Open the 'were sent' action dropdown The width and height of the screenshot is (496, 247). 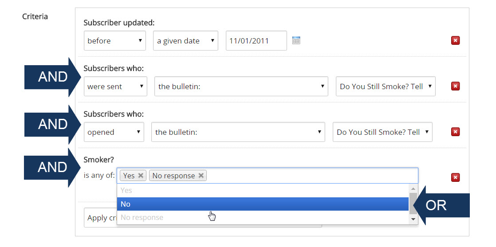115,86
